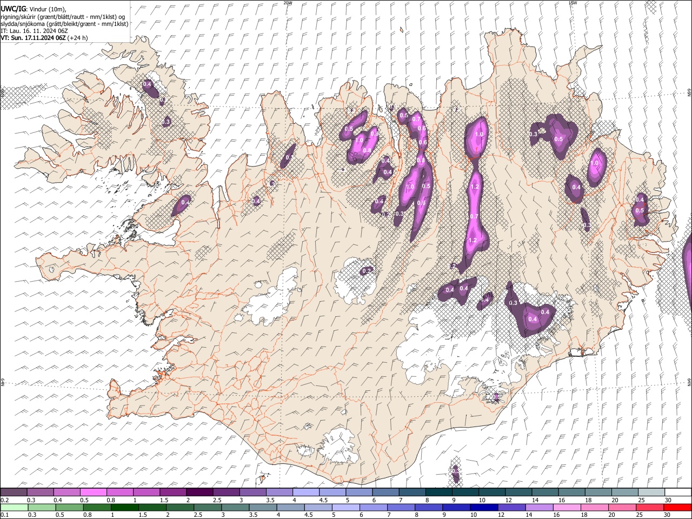Pick the light lavender 4–4.5 swatch in top legend row
692x519 pixels.
306,493
